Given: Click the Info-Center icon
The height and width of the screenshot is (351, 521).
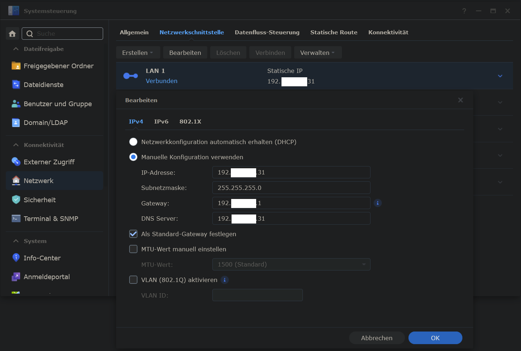Looking at the screenshot, I should click(16, 258).
